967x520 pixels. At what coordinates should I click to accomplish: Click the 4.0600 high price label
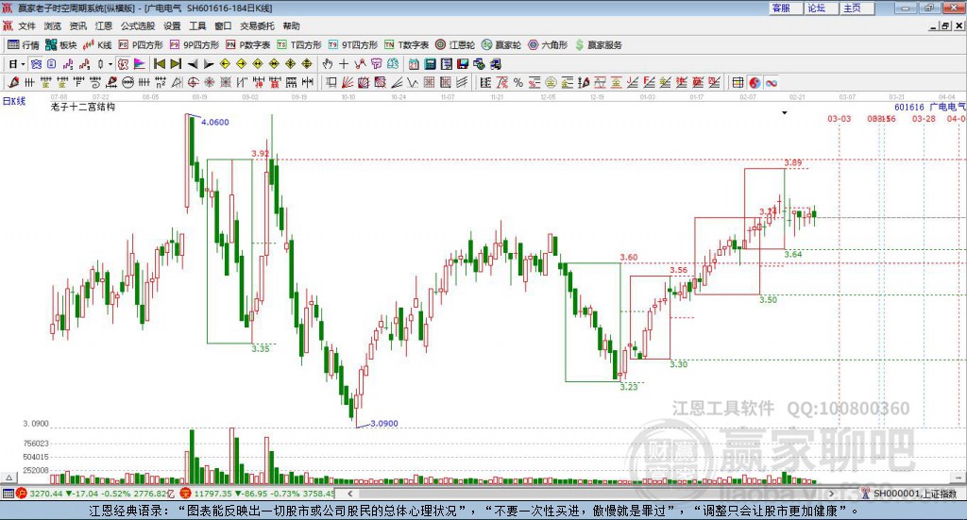pyautogui.click(x=215, y=122)
